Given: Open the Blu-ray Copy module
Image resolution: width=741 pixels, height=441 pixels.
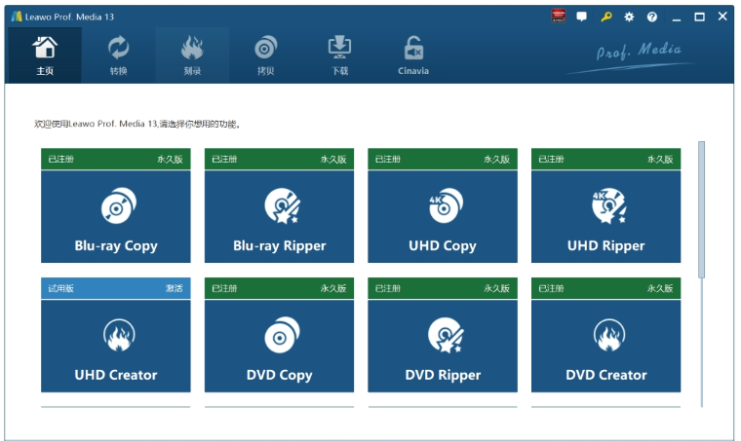Looking at the screenshot, I should pyautogui.click(x=116, y=216).
